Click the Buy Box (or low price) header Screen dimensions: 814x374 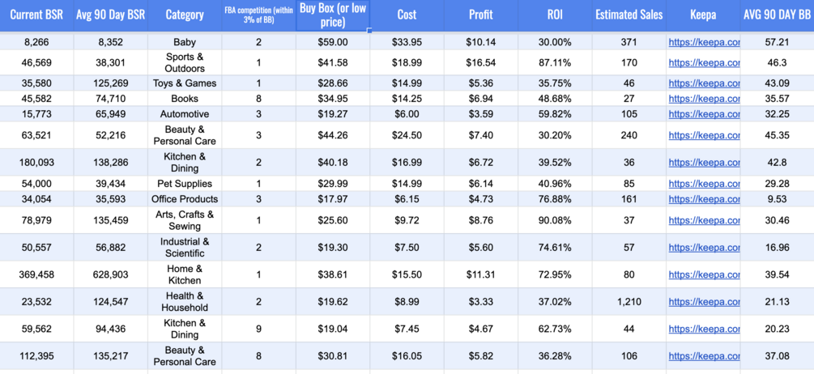[332, 15]
